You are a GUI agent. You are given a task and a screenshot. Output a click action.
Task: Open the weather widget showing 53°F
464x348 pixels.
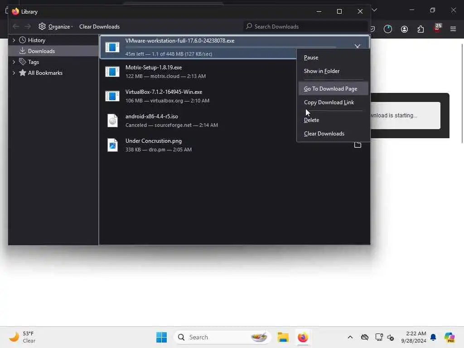pyautogui.click(x=22, y=337)
